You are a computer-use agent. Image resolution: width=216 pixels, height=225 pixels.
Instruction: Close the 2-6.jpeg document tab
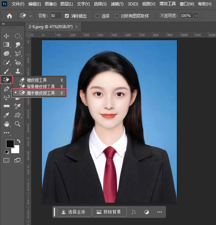76,27
